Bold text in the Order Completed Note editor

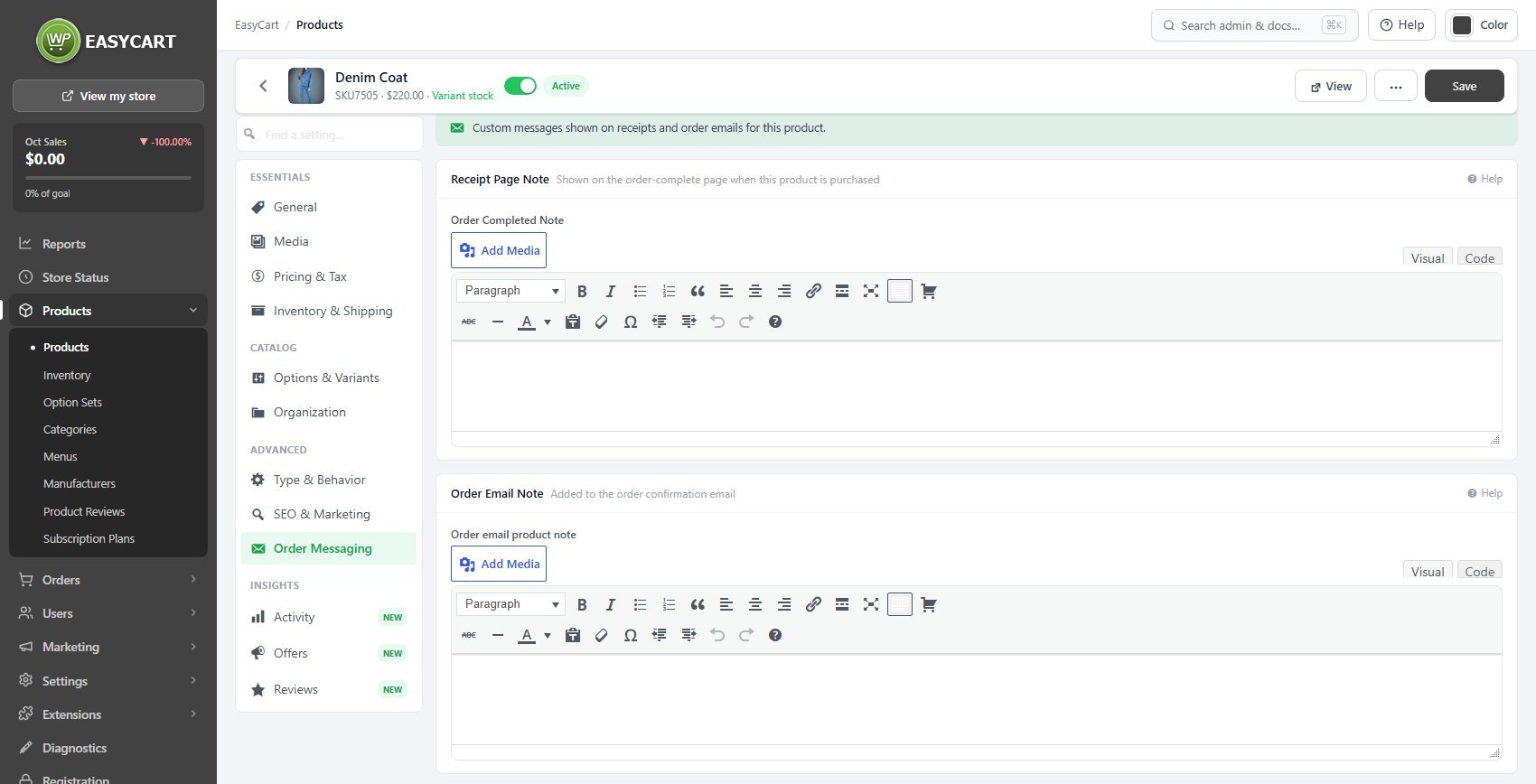pyautogui.click(x=582, y=291)
